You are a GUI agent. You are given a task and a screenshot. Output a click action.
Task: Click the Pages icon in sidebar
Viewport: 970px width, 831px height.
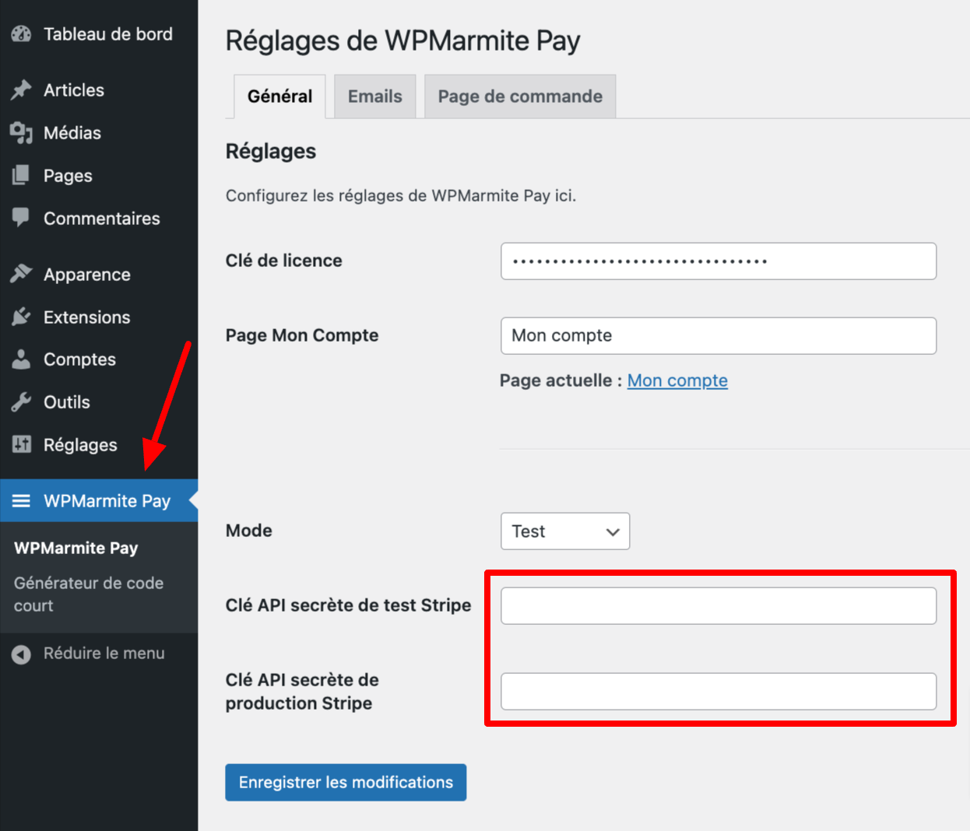click(x=21, y=176)
